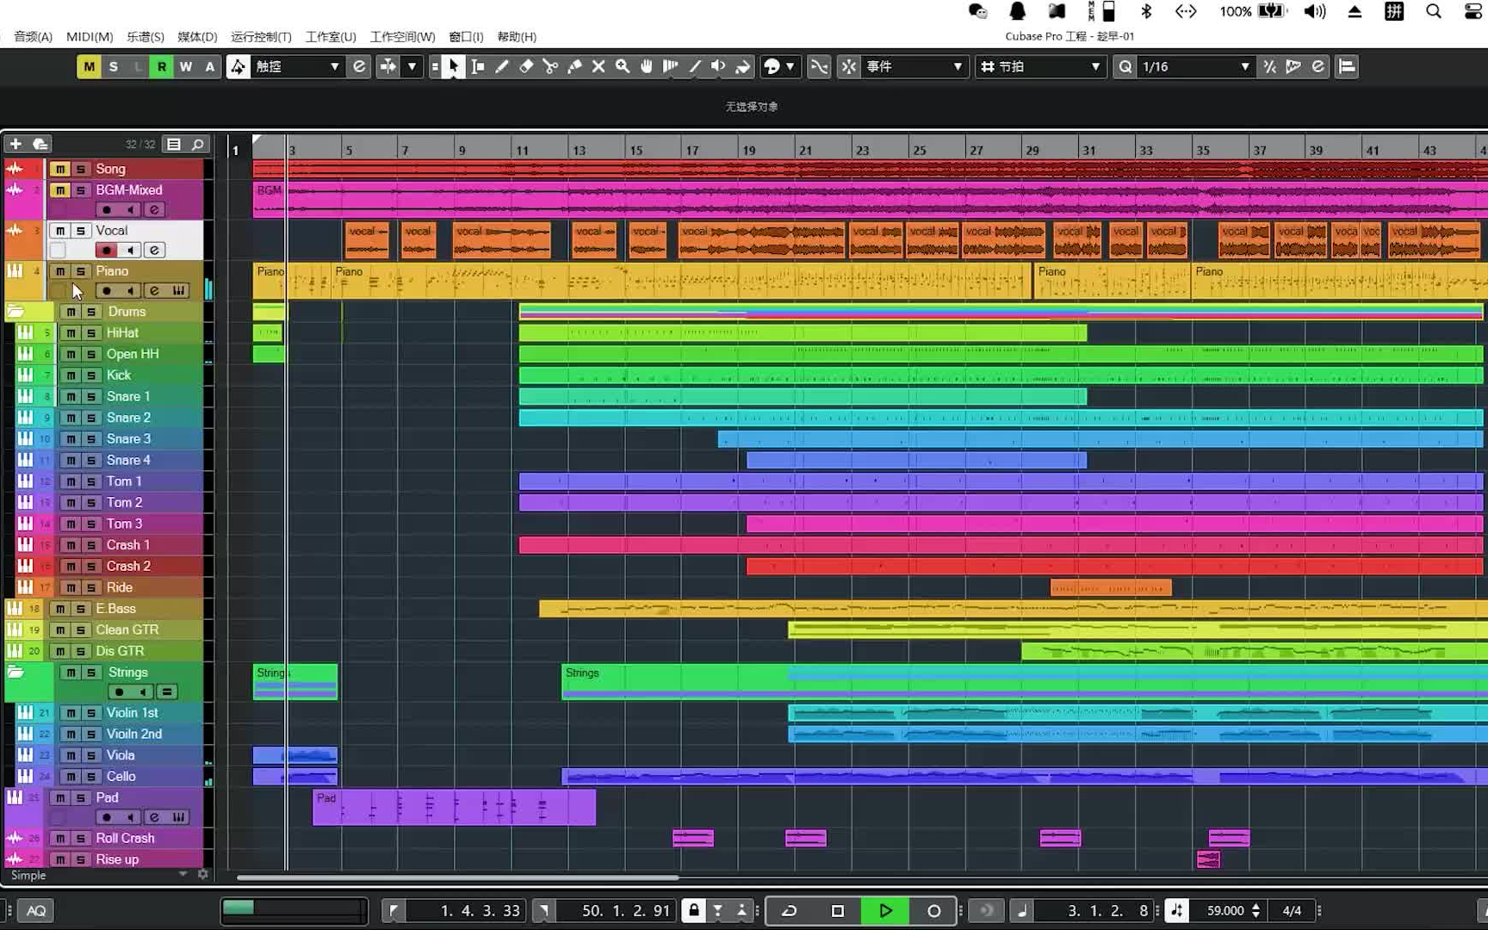Toggle global Mute M button
The height and width of the screenshot is (930, 1488).
coord(89,66)
